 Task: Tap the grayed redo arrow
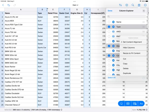click(x=15, y=5)
